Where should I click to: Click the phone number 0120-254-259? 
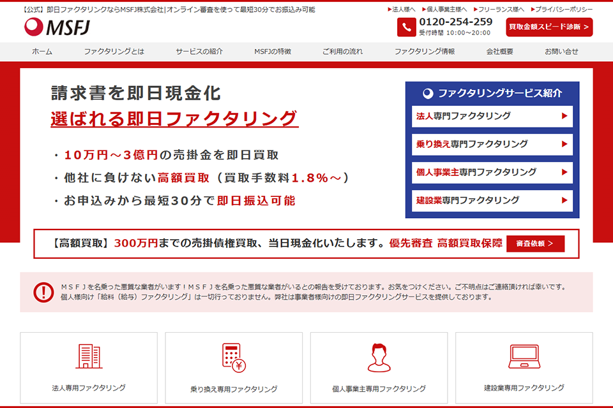[456, 22]
